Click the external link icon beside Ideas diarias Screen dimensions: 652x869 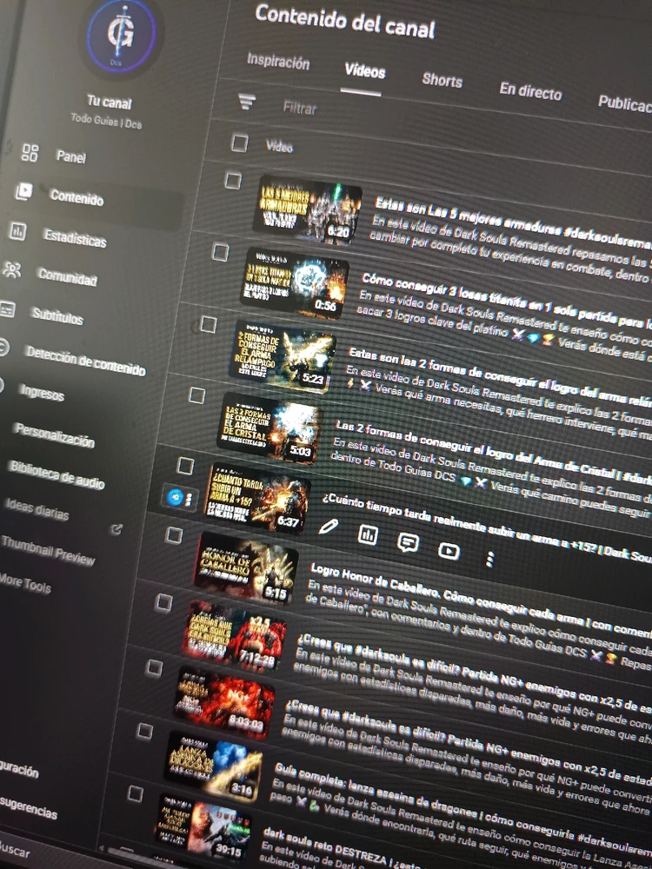pyautogui.click(x=116, y=529)
